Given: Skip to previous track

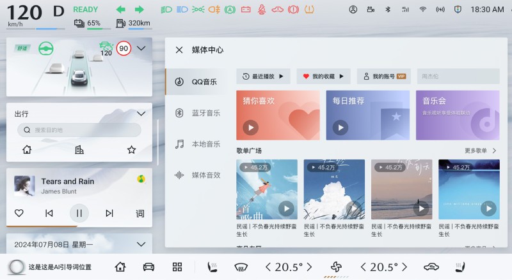Looking at the screenshot, I should [x=49, y=213].
